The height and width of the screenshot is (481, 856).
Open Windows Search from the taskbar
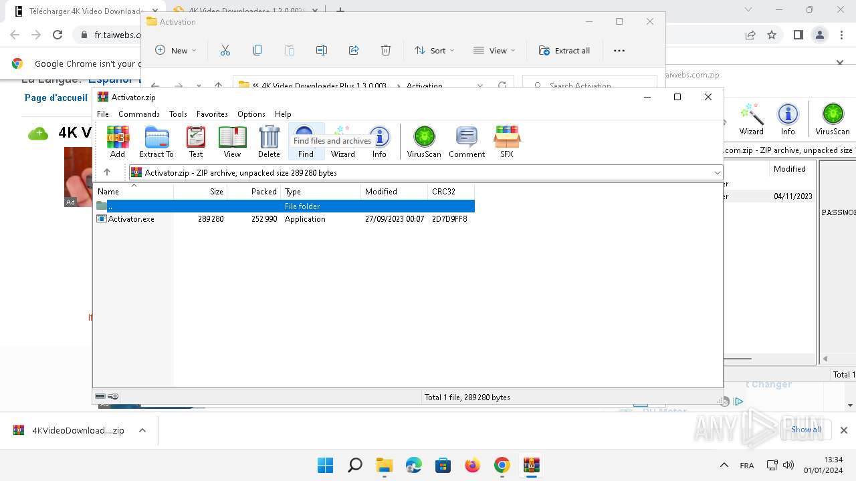pyautogui.click(x=355, y=465)
